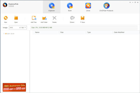Screen dimensions: 140x93
Task: Open the DVD 4.7 GB image dropdown
Action: [18, 28]
